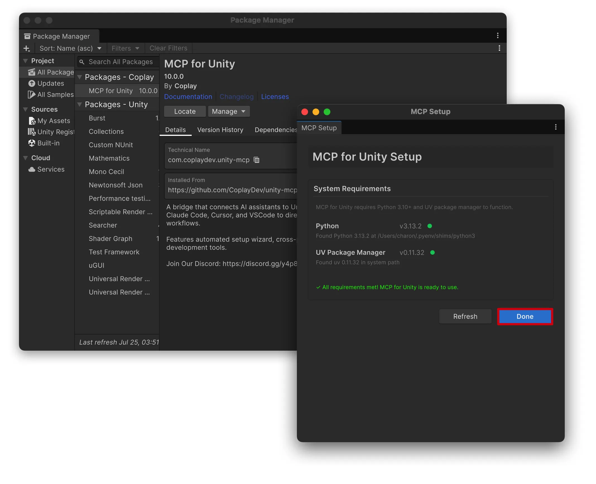Screen dimensions: 596x484
Task: Select the Burst package
Action: click(x=117, y=118)
